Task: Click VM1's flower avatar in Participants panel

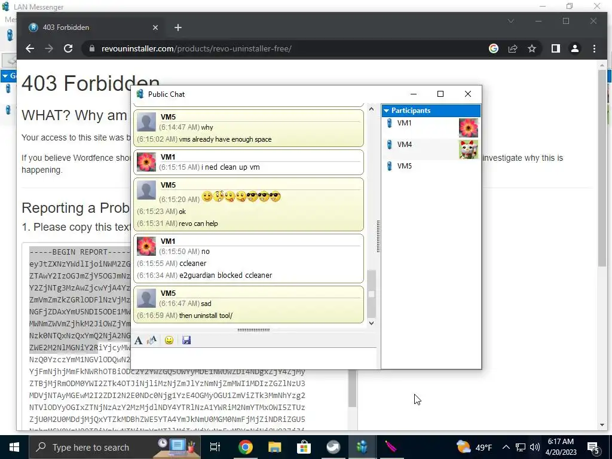Action: [x=469, y=128]
